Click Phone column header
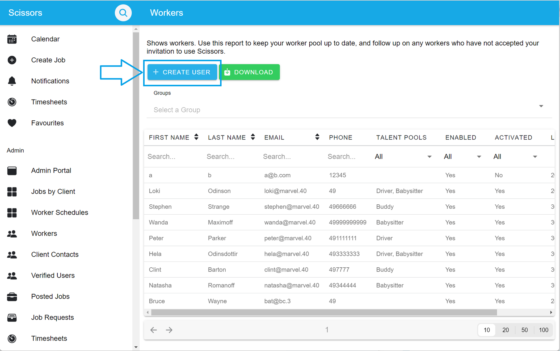The width and height of the screenshot is (560, 351). (x=341, y=138)
